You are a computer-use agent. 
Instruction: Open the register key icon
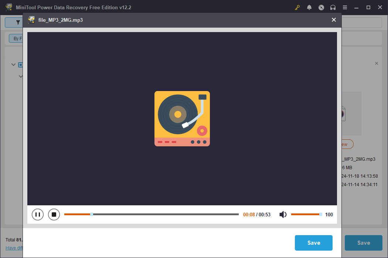(x=297, y=7)
